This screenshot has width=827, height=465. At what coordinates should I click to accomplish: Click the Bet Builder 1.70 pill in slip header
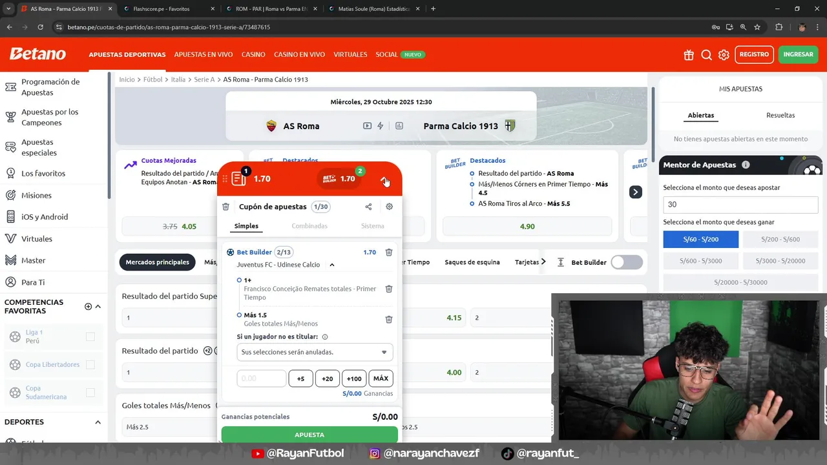340,178
